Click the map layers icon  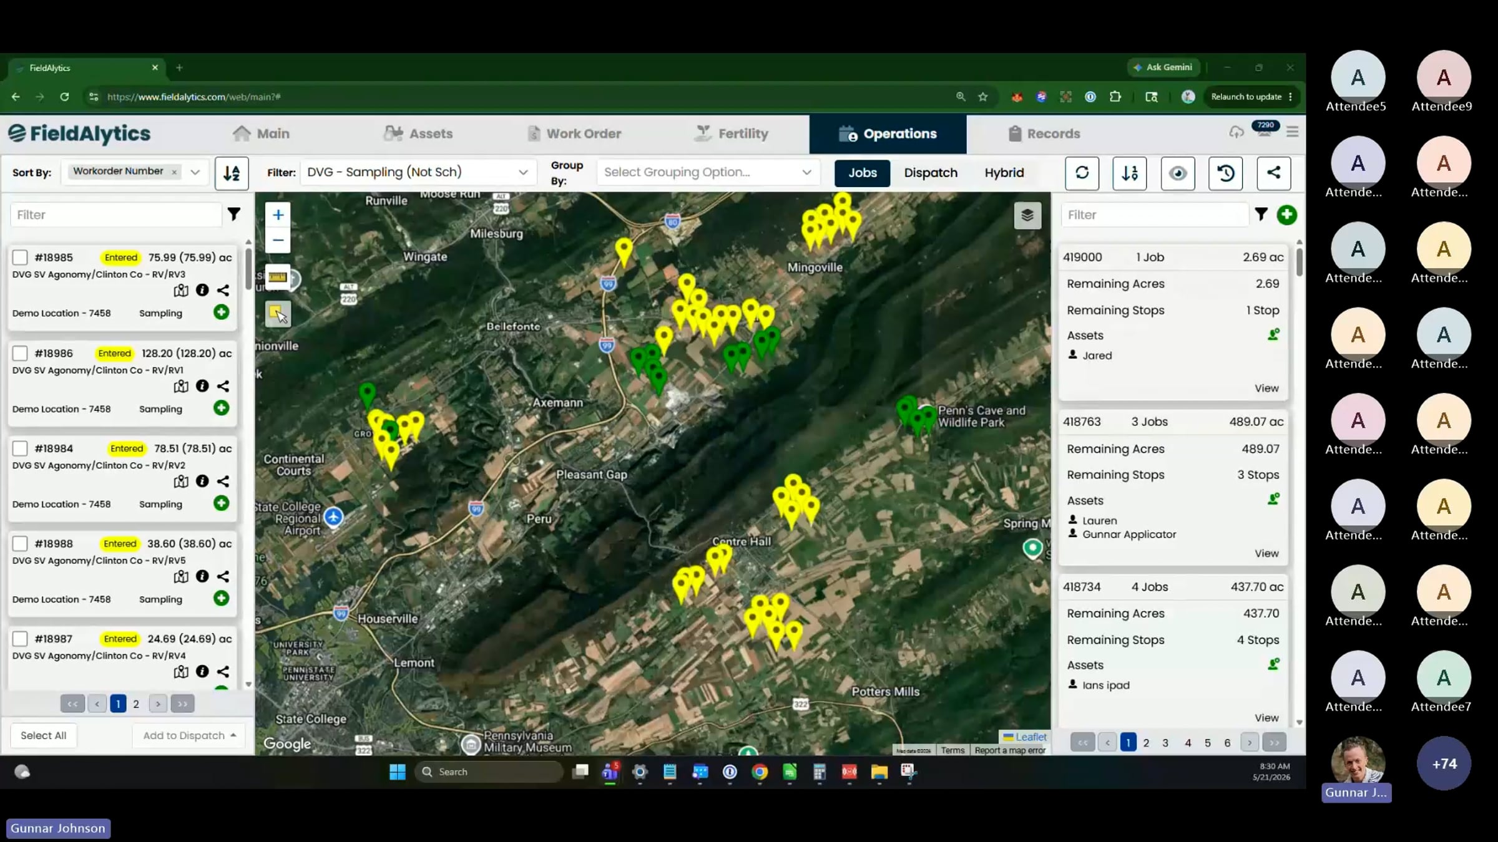click(1027, 216)
